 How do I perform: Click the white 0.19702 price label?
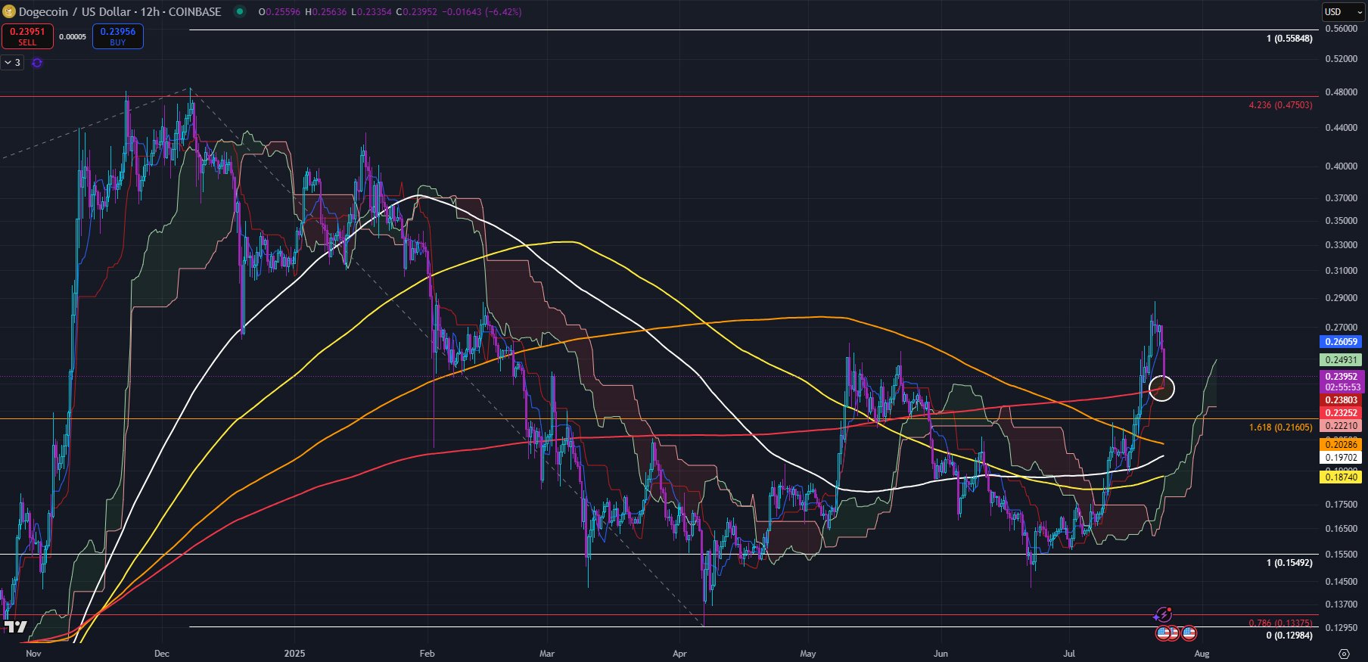[1341, 458]
